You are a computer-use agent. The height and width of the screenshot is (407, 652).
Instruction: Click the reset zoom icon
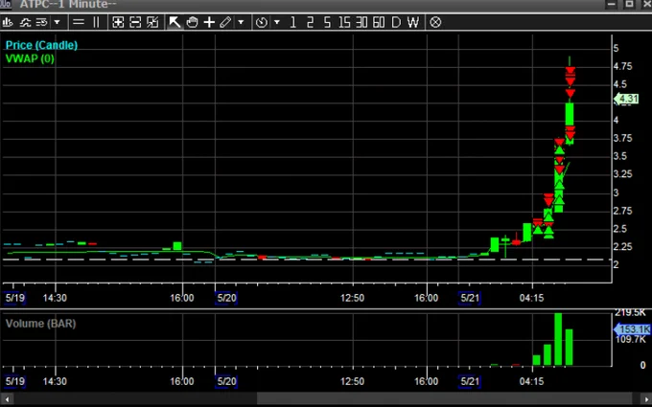tap(152, 22)
